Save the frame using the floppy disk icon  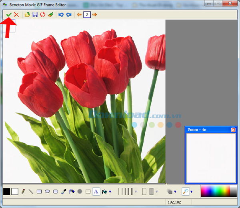coord(35,15)
